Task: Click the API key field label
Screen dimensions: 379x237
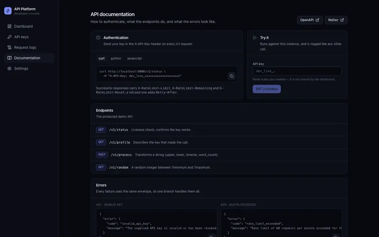Action: coord(258,64)
